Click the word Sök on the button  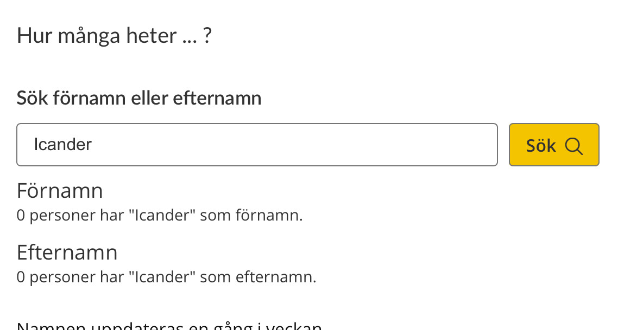[x=541, y=146]
